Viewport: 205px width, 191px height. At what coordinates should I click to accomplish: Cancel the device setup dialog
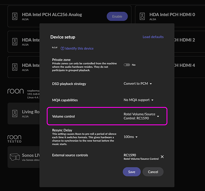pos(153,172)
